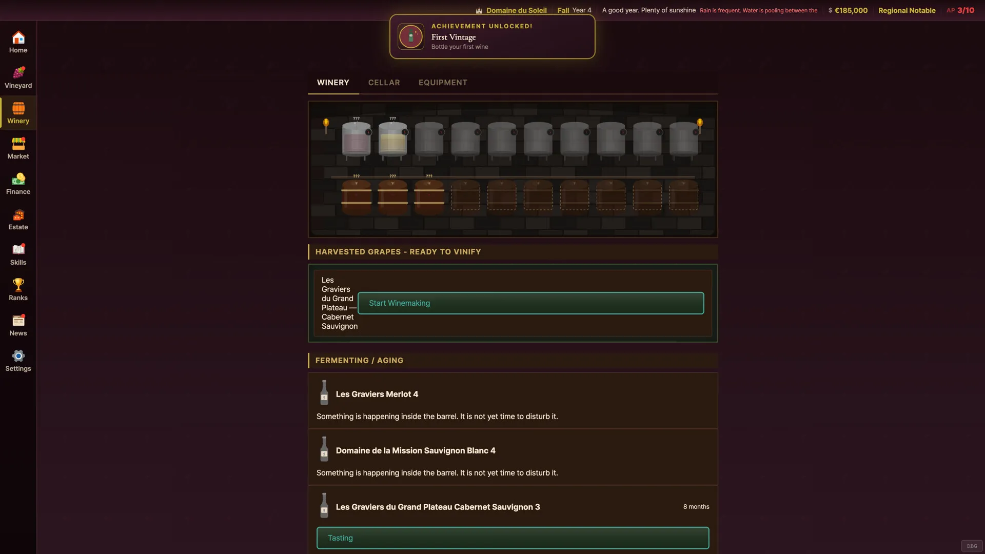Click Start Winemaking button
This screenshot has height=554, width=985.
click(x=530, y=303)
